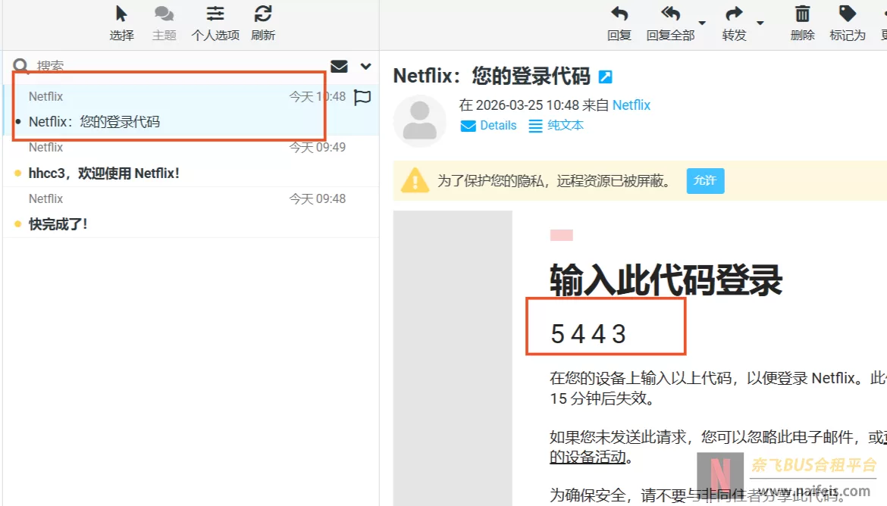The width and height of the screenshot is (887, 506).
Task: Reply to the email with 回复
Action: [x=619, y=23]
